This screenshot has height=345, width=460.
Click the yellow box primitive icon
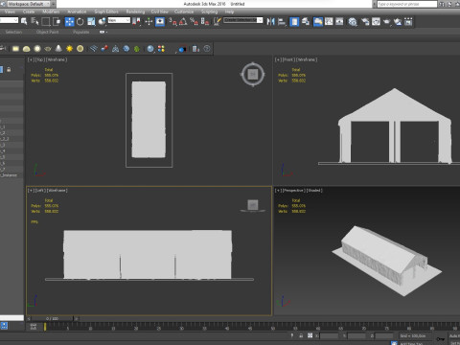pos(15,49)
